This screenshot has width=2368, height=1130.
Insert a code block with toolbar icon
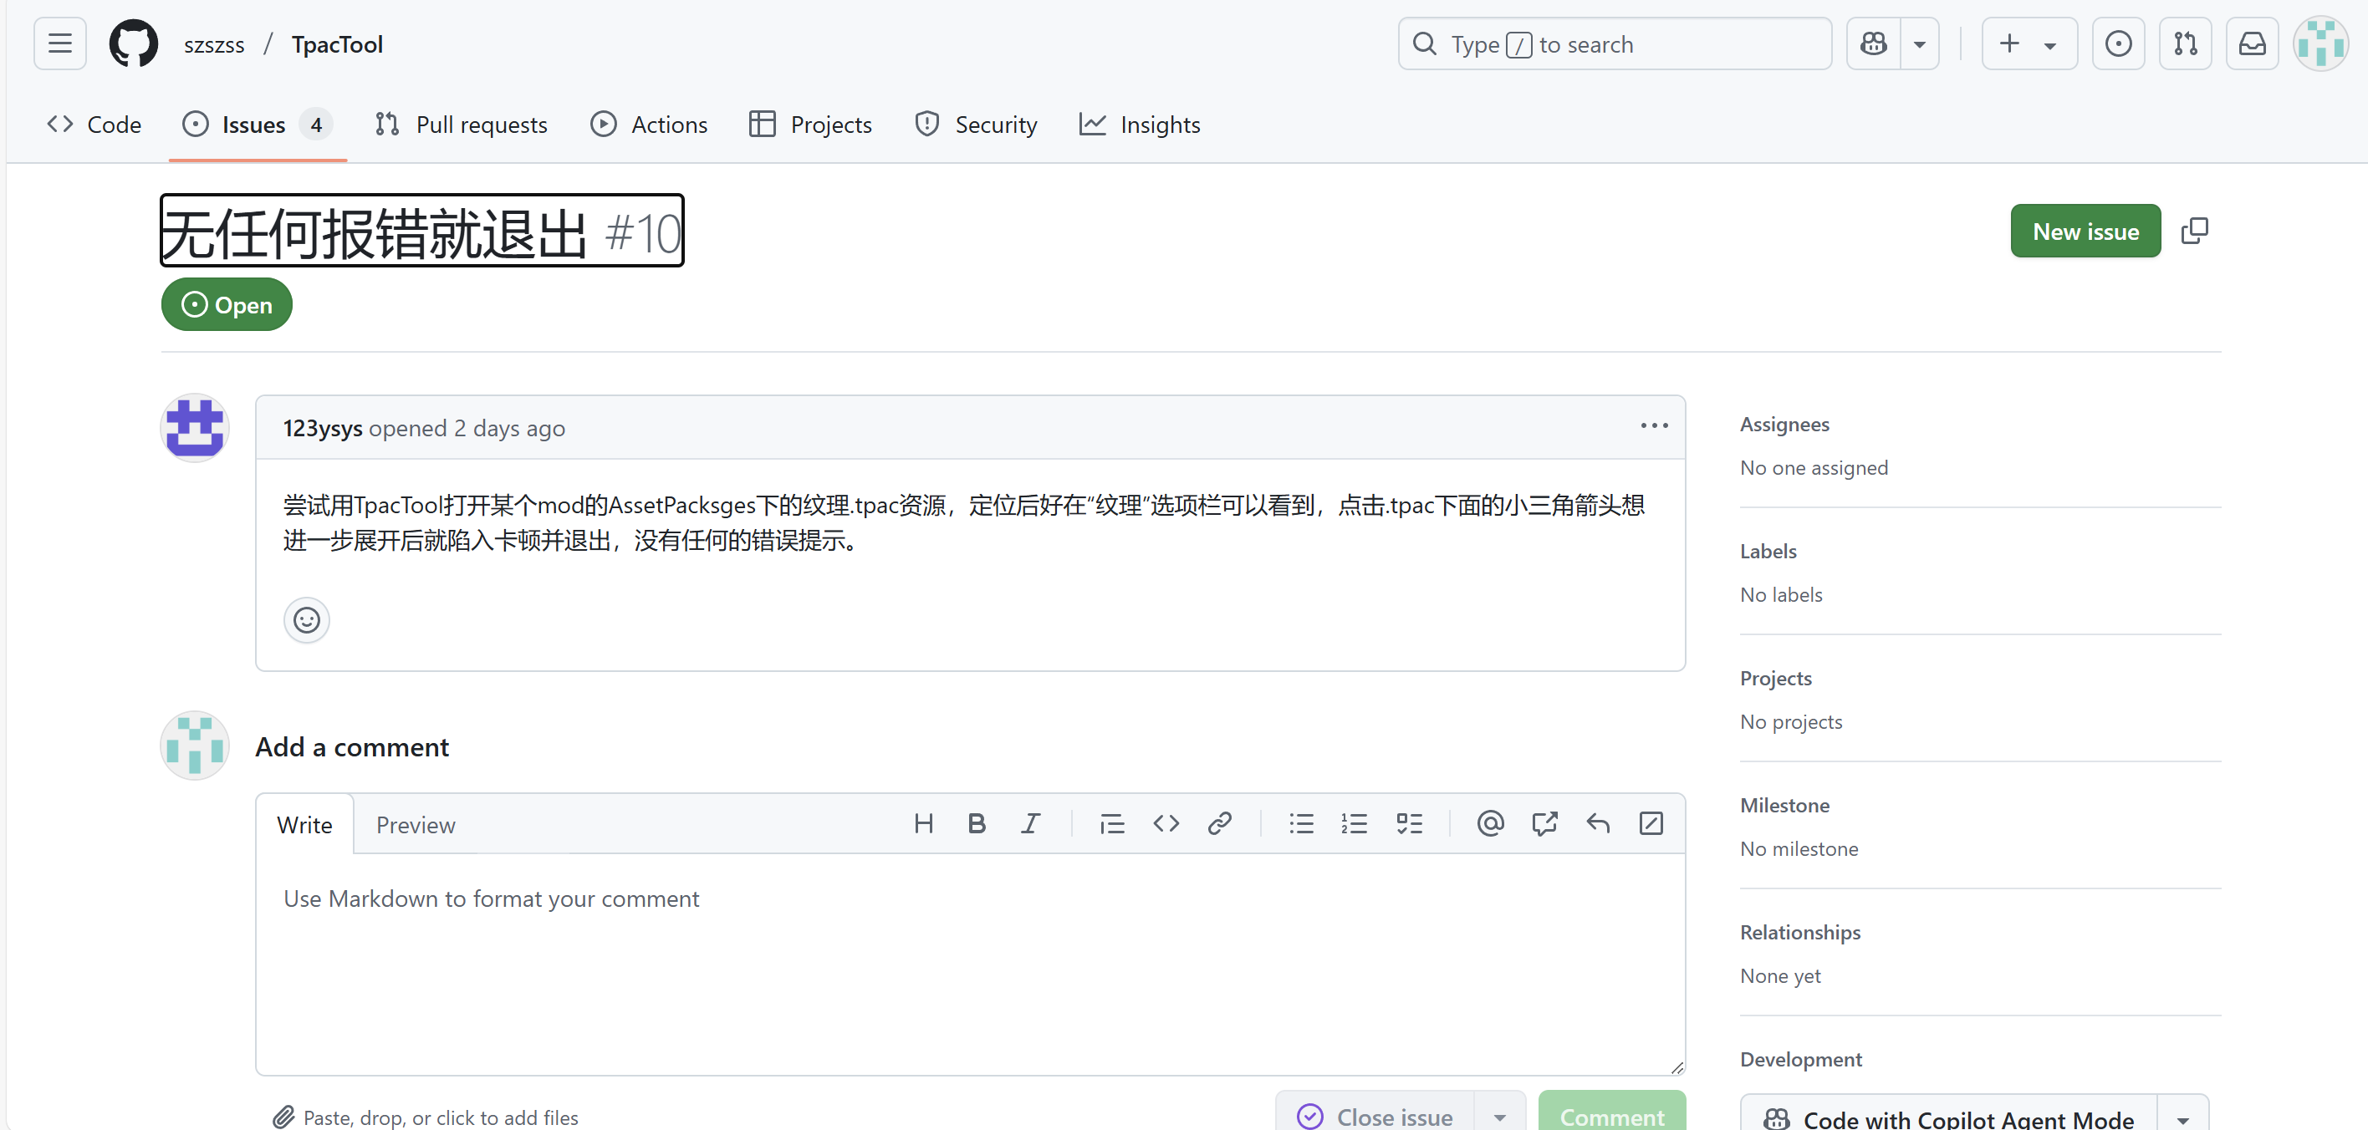[1166, 823]
